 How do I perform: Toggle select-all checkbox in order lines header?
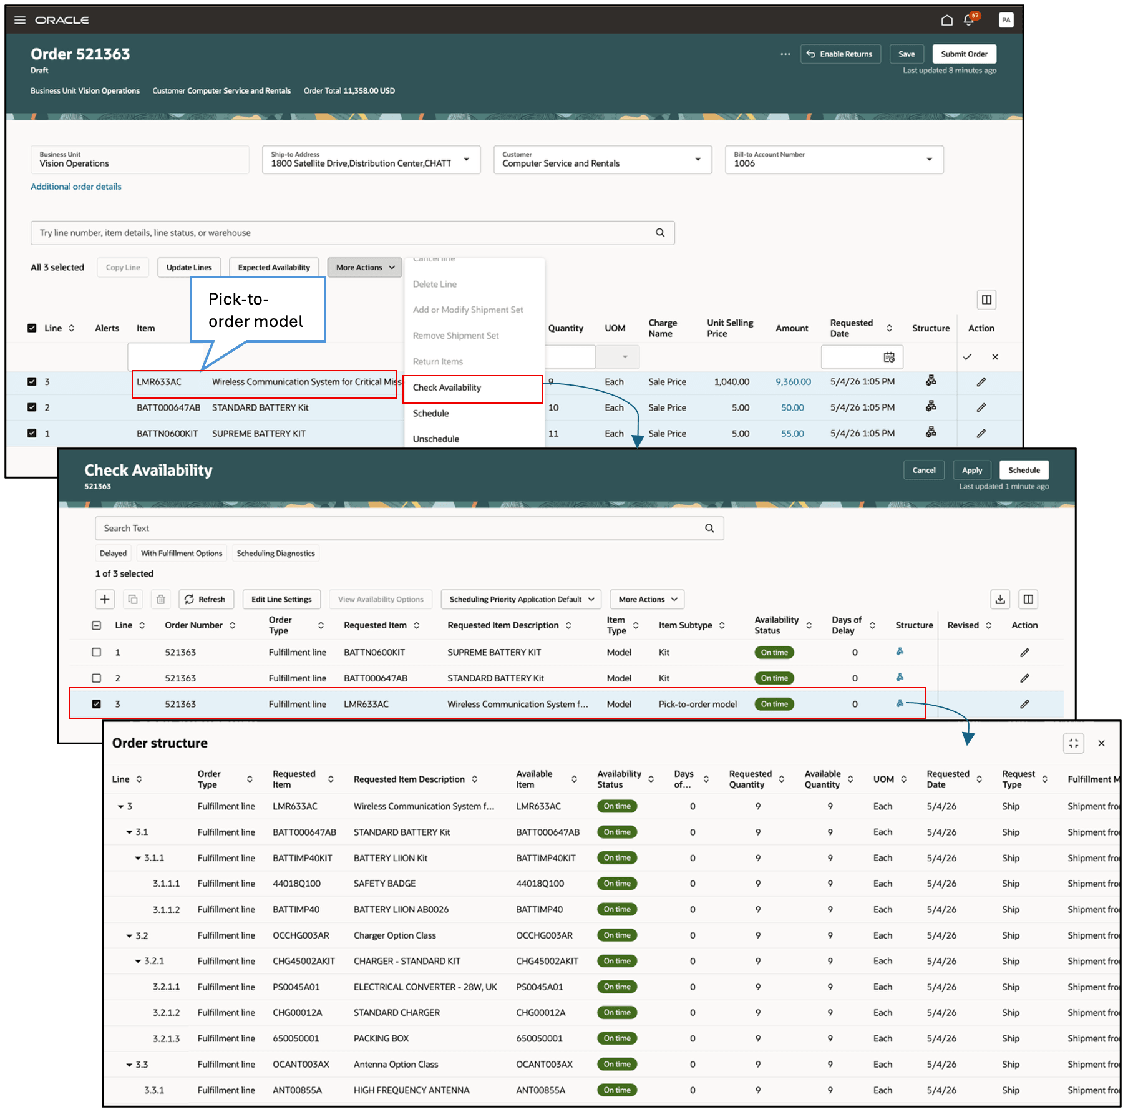(x=32, y=328)
